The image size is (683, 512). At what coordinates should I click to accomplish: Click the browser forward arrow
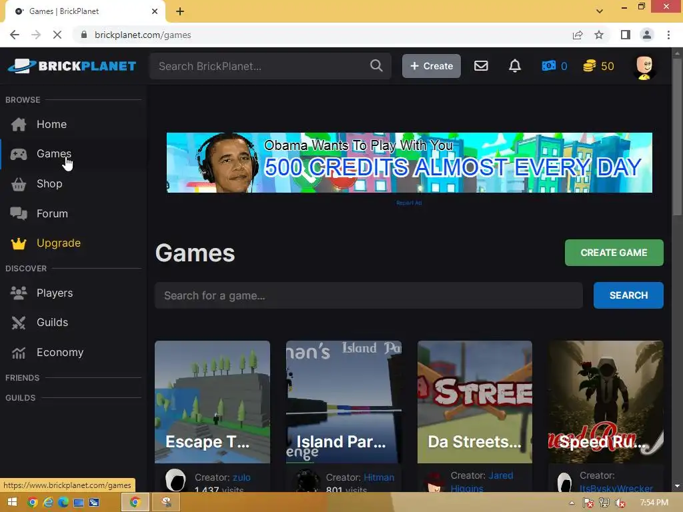pyautogui.click(x=36, y=35)
